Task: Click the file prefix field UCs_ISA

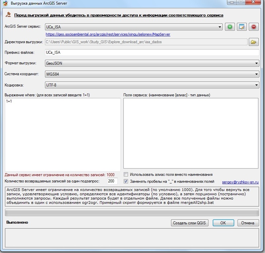Action: (x=152, y=52)
